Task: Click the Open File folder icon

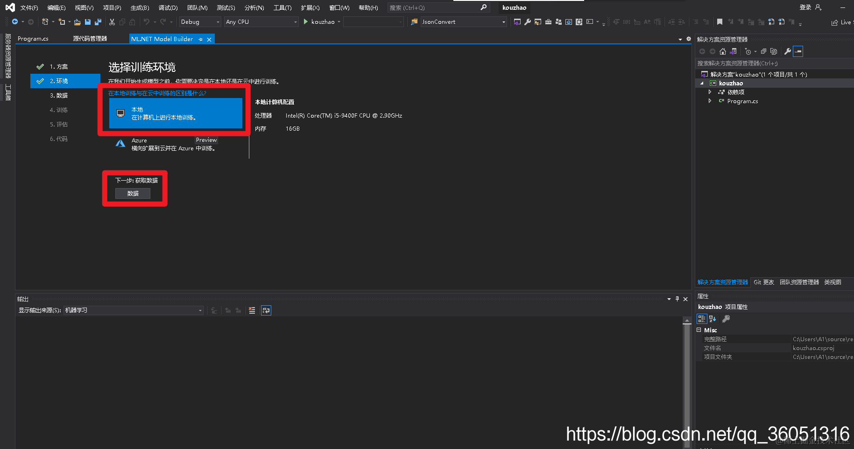Action: (78, 22)
